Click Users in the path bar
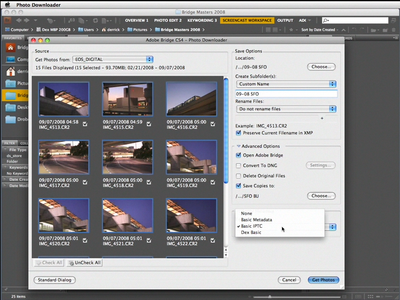400x300 pixels. point(86,29)
